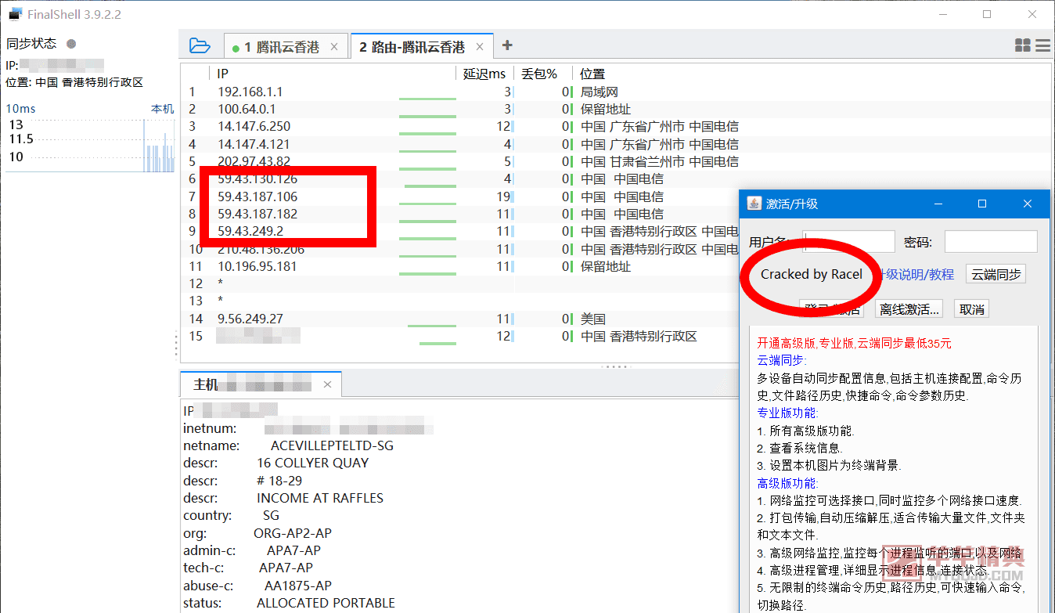Click the horizontal panel splitter dots

pyautogui.click(x=614, y=366)
